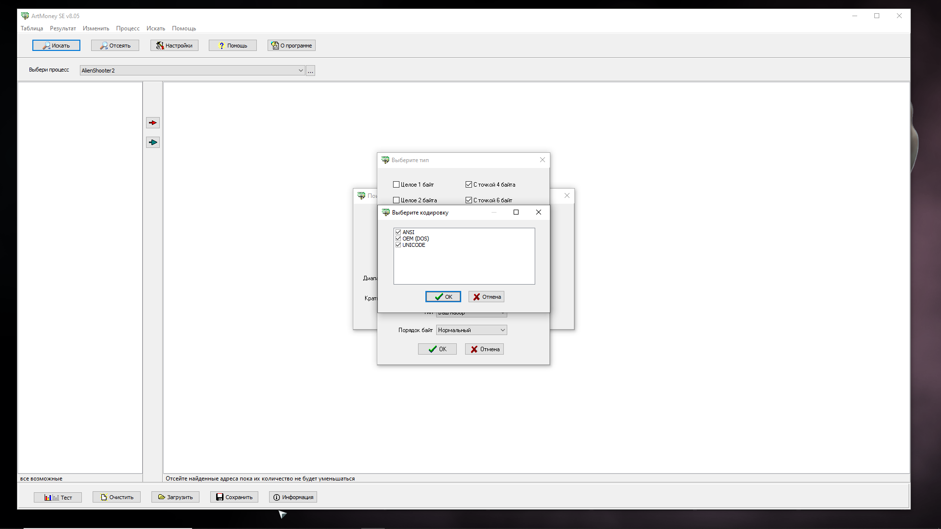941x529 pixels.
Task: Uncheck the ANSI encoding checkbox
Action: point(398,232)
